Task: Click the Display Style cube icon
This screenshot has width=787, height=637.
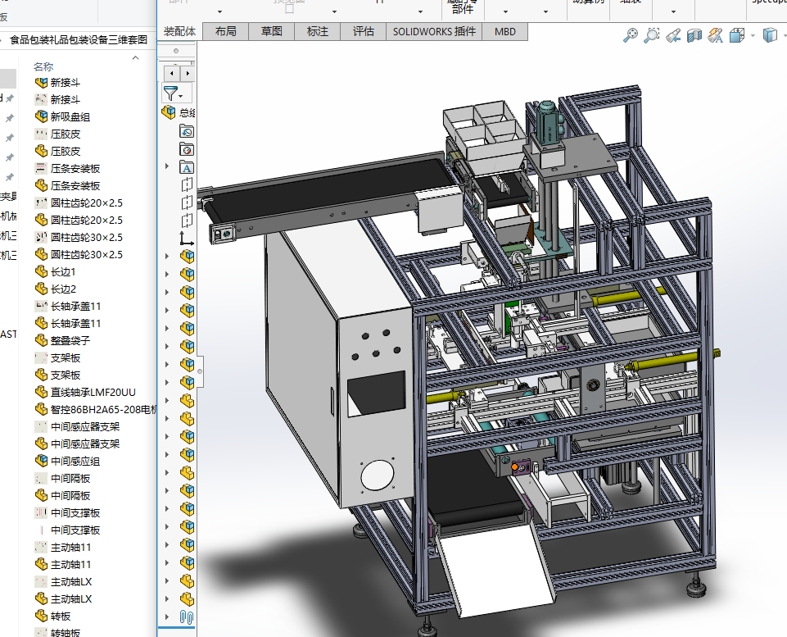Action: pos(769,35)
